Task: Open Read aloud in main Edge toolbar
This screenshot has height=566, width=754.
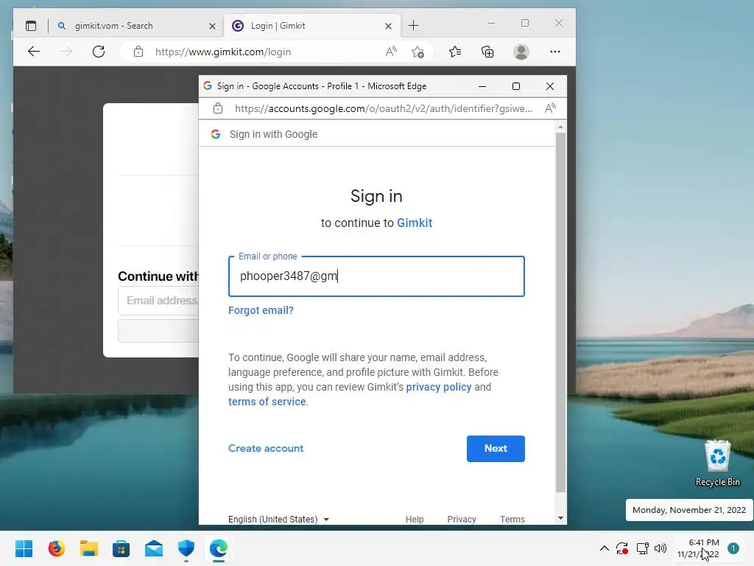Action: pos(391,52)
